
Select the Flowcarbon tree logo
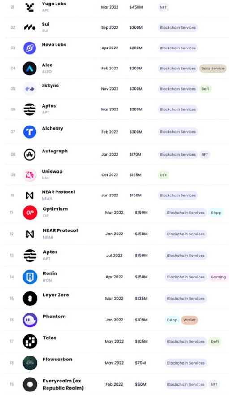(x=30, y=363)
